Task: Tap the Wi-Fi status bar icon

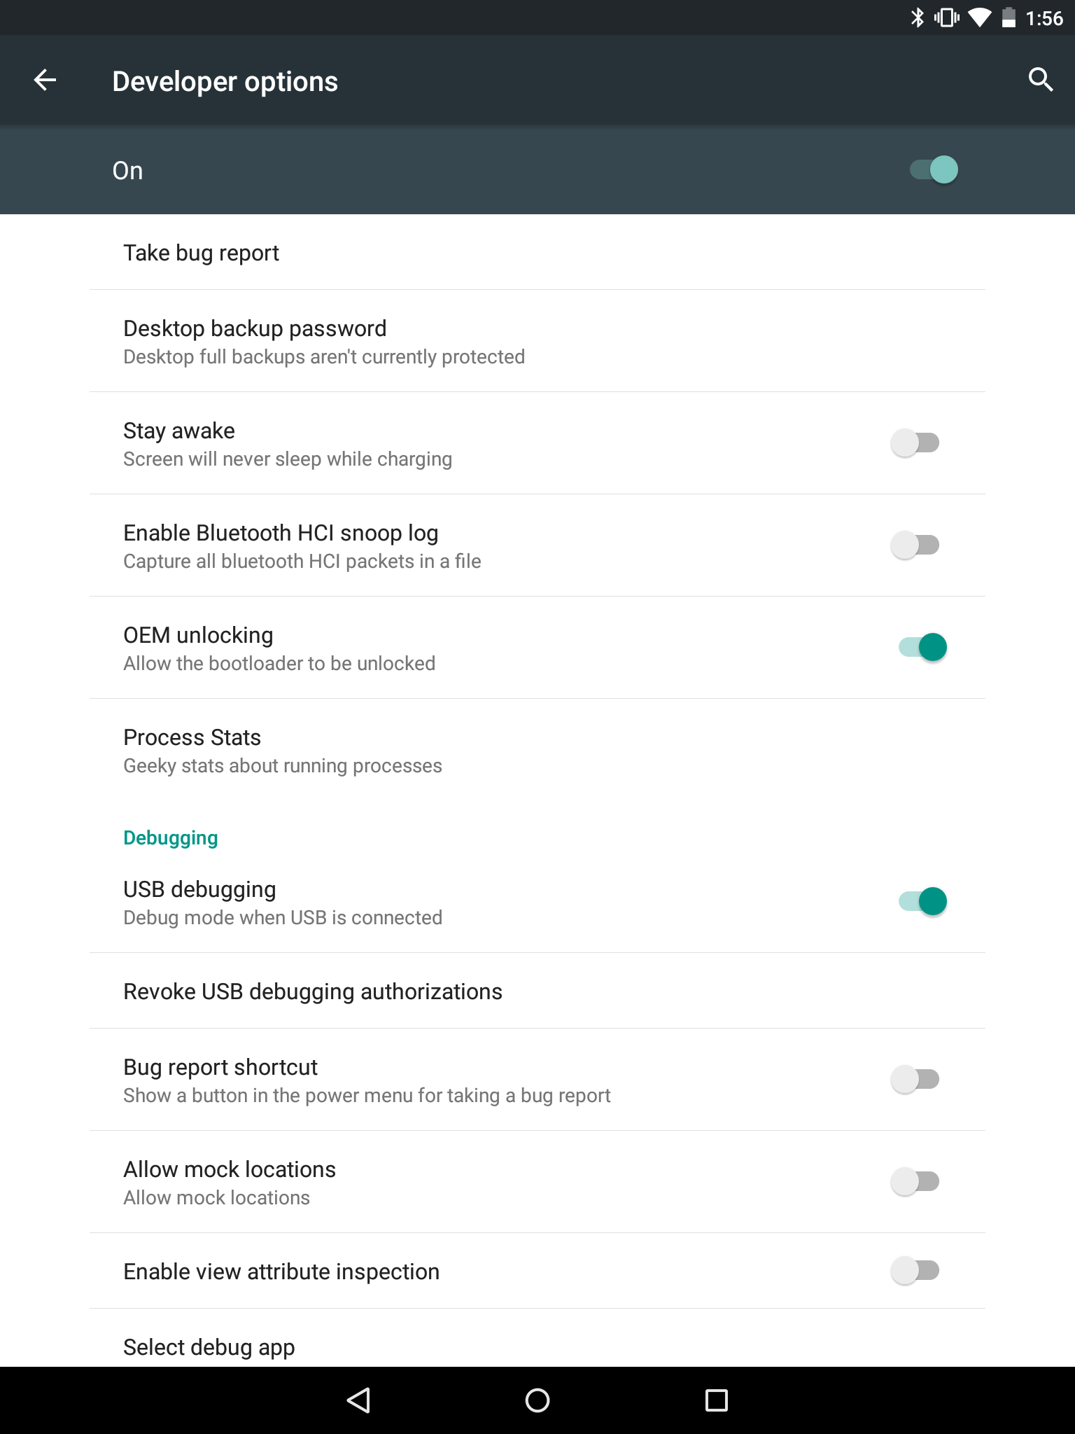Action: [979, 18]
